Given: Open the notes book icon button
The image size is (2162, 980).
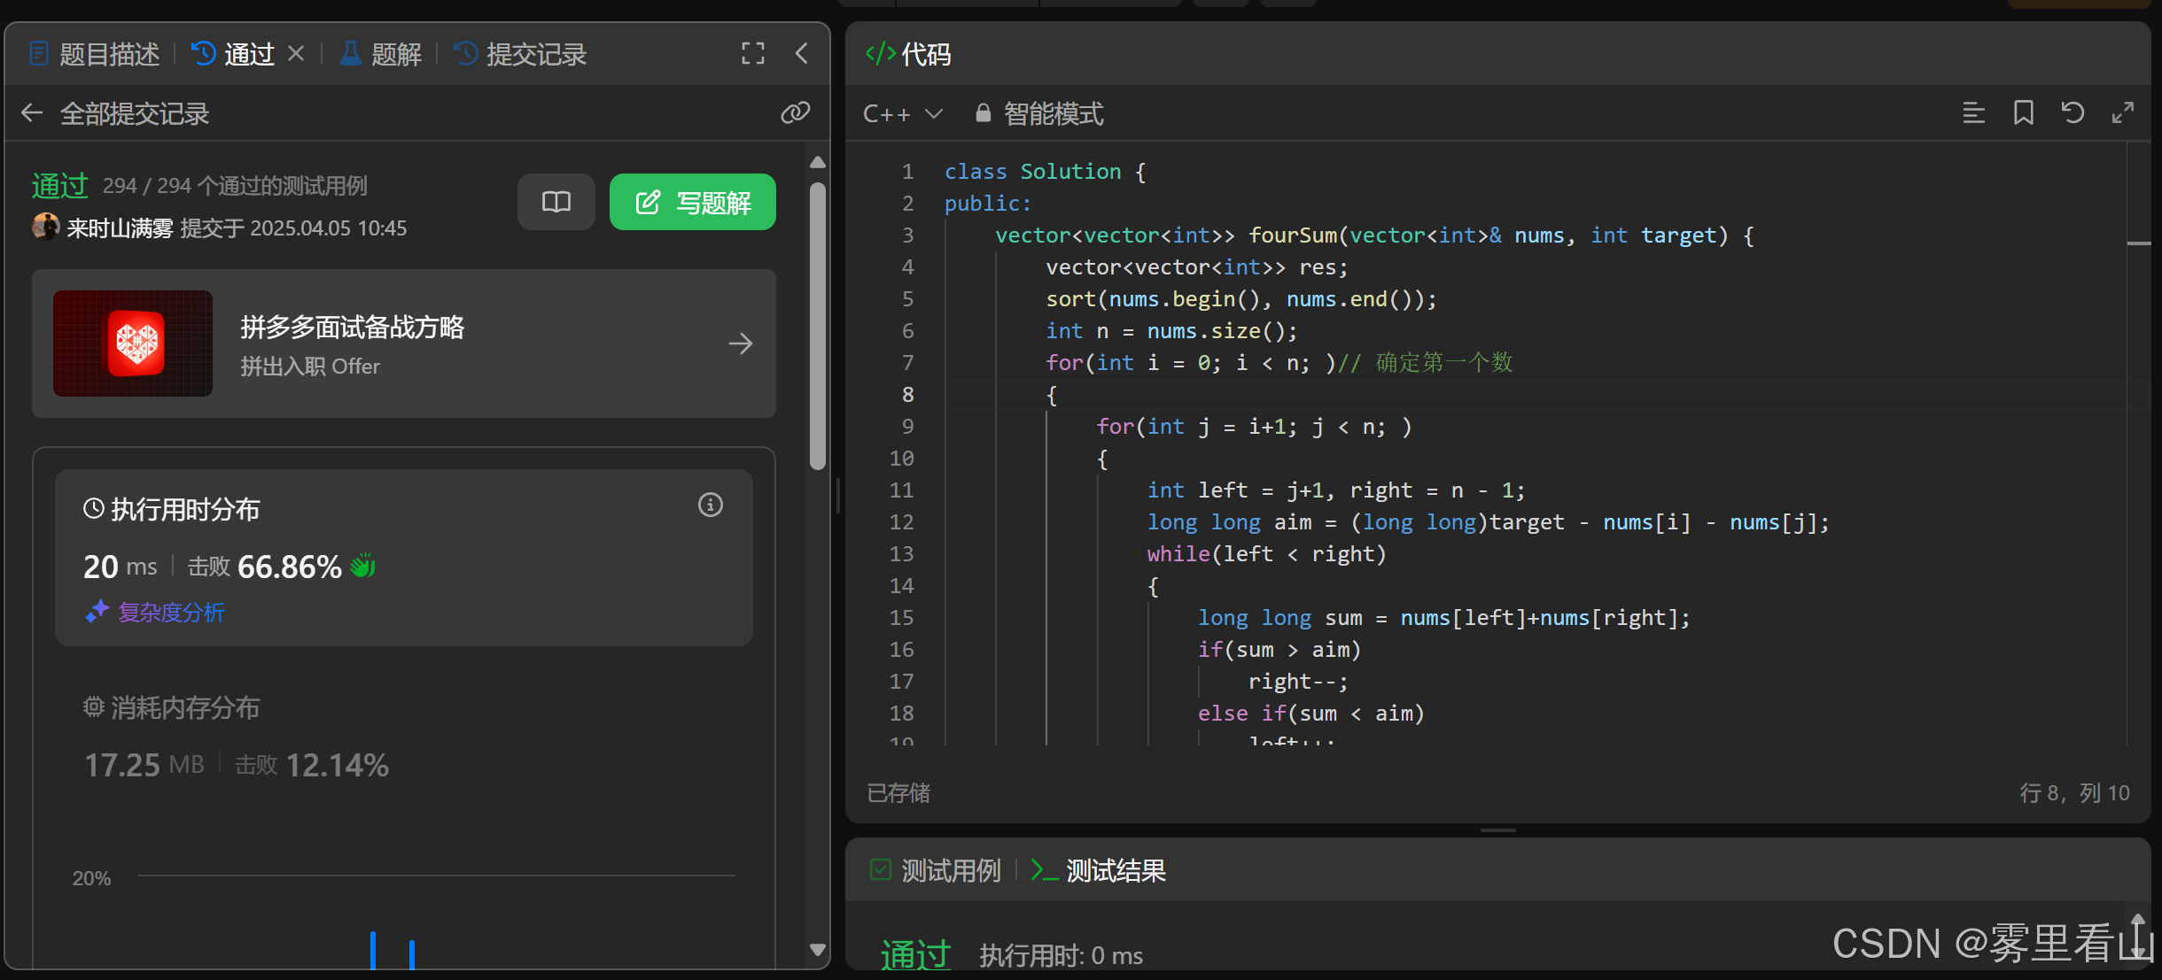Looking at the screenshot, I should (556, 203).
